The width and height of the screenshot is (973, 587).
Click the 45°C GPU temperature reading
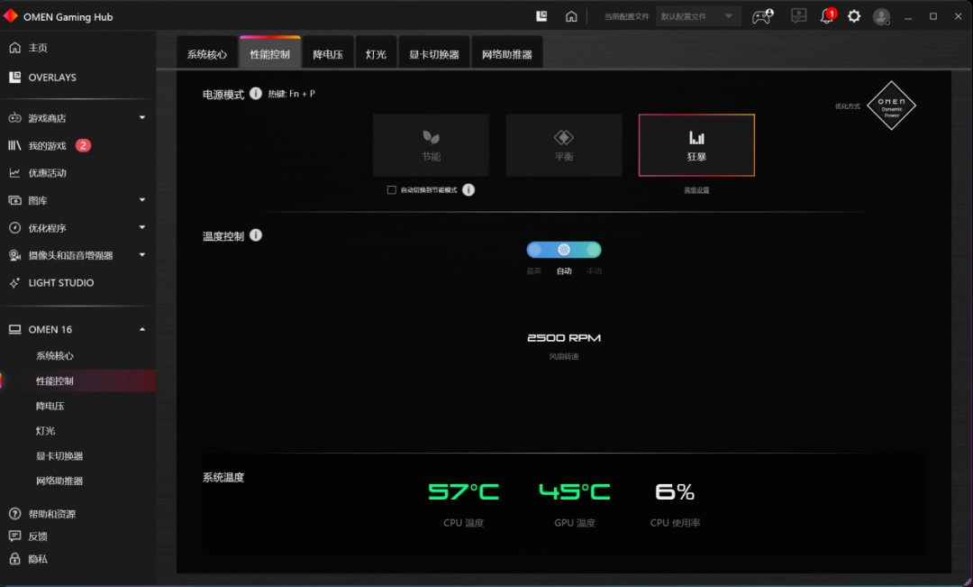coord(575,492)
